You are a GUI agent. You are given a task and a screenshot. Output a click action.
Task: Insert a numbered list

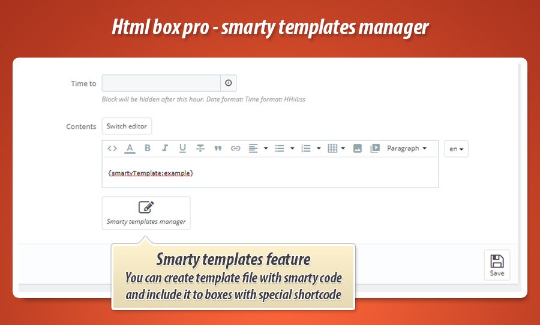306,148
